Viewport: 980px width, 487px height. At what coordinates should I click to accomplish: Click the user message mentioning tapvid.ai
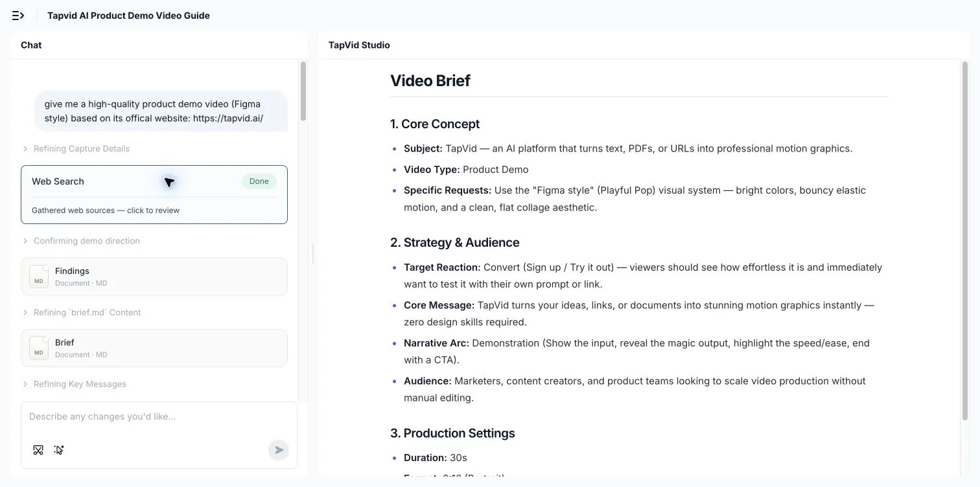coord(161,111)
